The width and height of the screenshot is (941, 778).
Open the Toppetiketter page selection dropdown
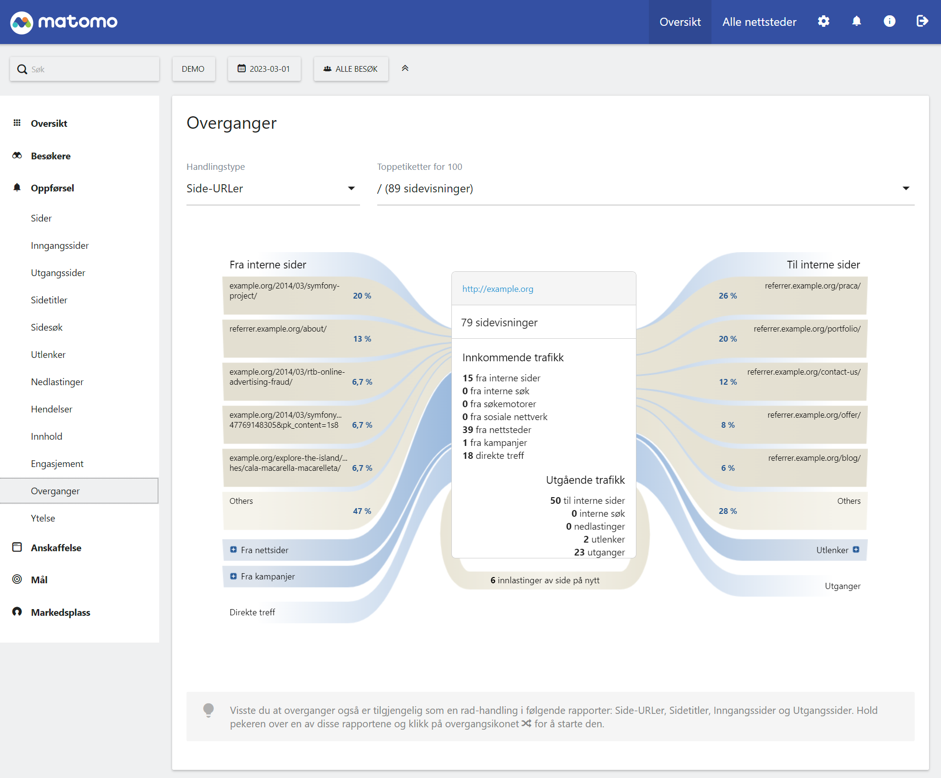pyautogui.click(x=645, y=189)
